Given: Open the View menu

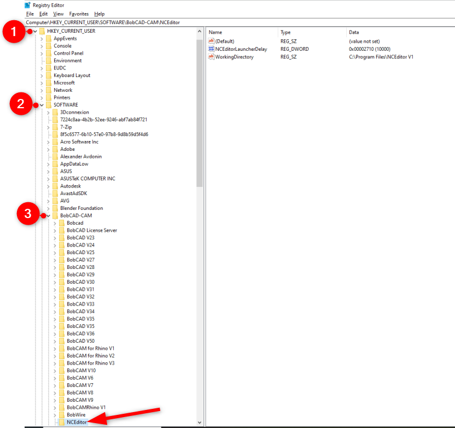Looking at the screenshot, I should tap(59, 14).
